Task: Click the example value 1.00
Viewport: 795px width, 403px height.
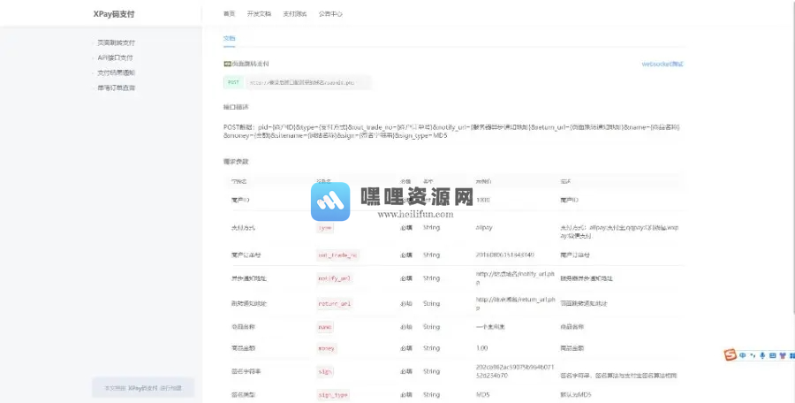Action: pos(481,348)
